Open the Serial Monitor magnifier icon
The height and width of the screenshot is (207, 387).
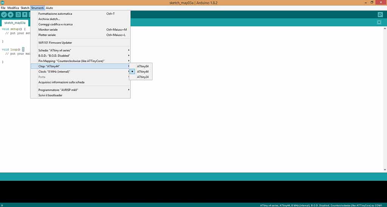pyautogui.click(x=380, y=15)
